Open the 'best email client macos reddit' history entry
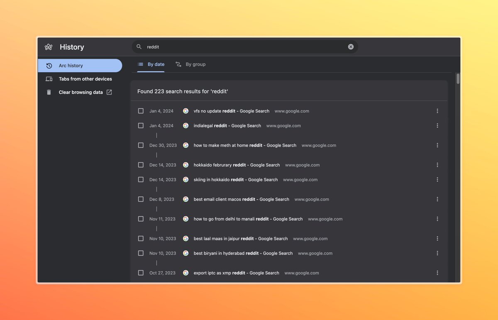 (242, 199)
